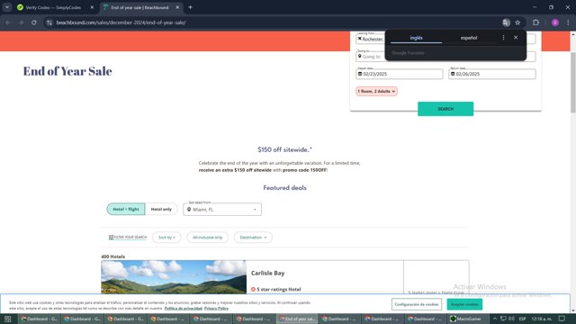Open the Sort by dropdown
The height and width of the screenshot is (324, 576).
[x=166, y=238]
